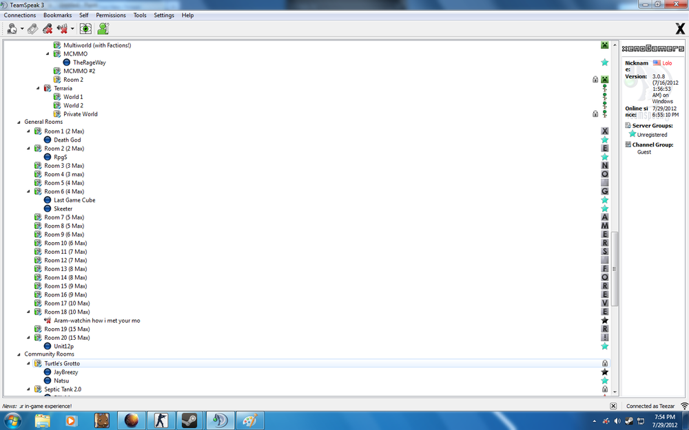Screen dimensions: 689x430
Task: Open Counter-Strike from the taskbar
Action: click(160, 420)
